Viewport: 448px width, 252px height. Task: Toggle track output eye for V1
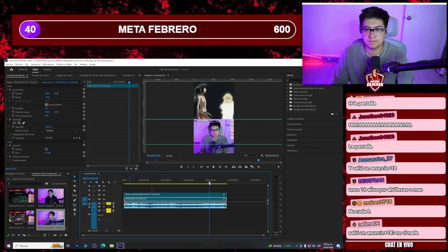click(104, 199)
